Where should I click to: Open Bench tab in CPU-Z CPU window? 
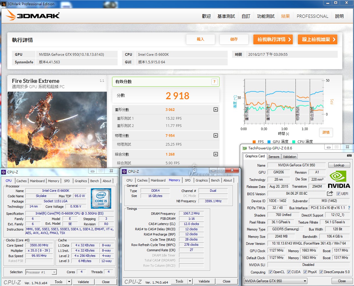95,181
